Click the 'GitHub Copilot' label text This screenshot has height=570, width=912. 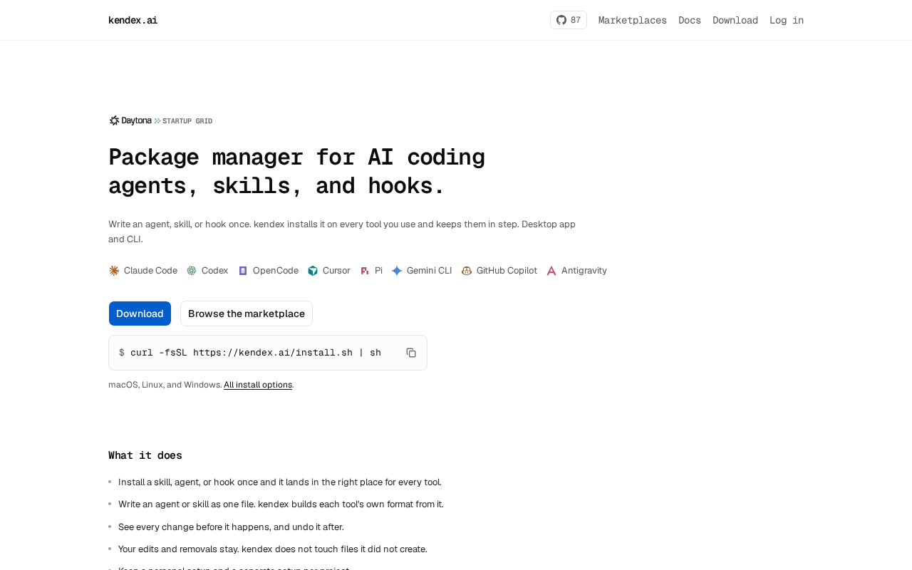tap(507, 271)
